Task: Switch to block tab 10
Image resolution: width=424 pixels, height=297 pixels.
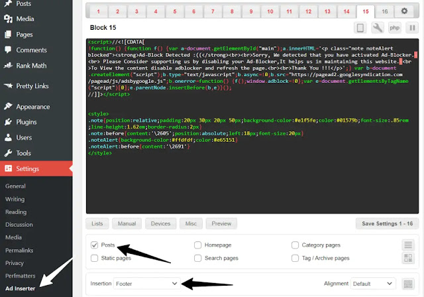Action: pyautogui.click(x=270, y=12)
